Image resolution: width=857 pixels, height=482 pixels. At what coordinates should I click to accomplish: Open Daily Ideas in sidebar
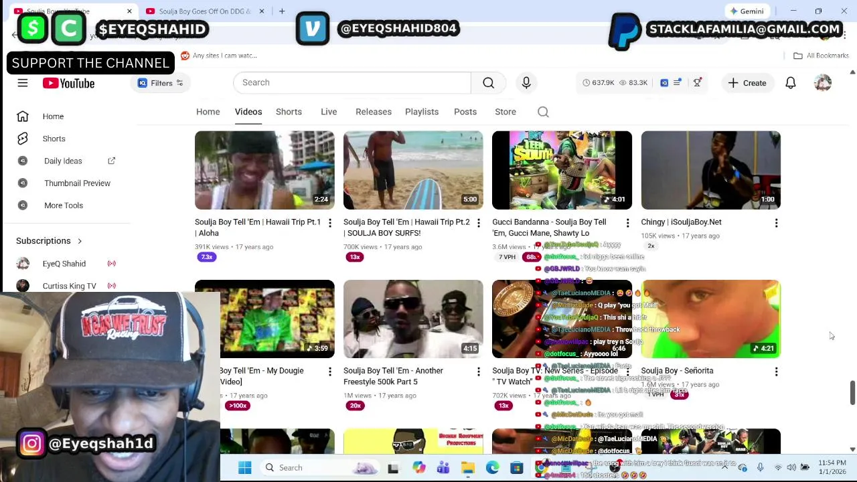click(x=63, y=161)
